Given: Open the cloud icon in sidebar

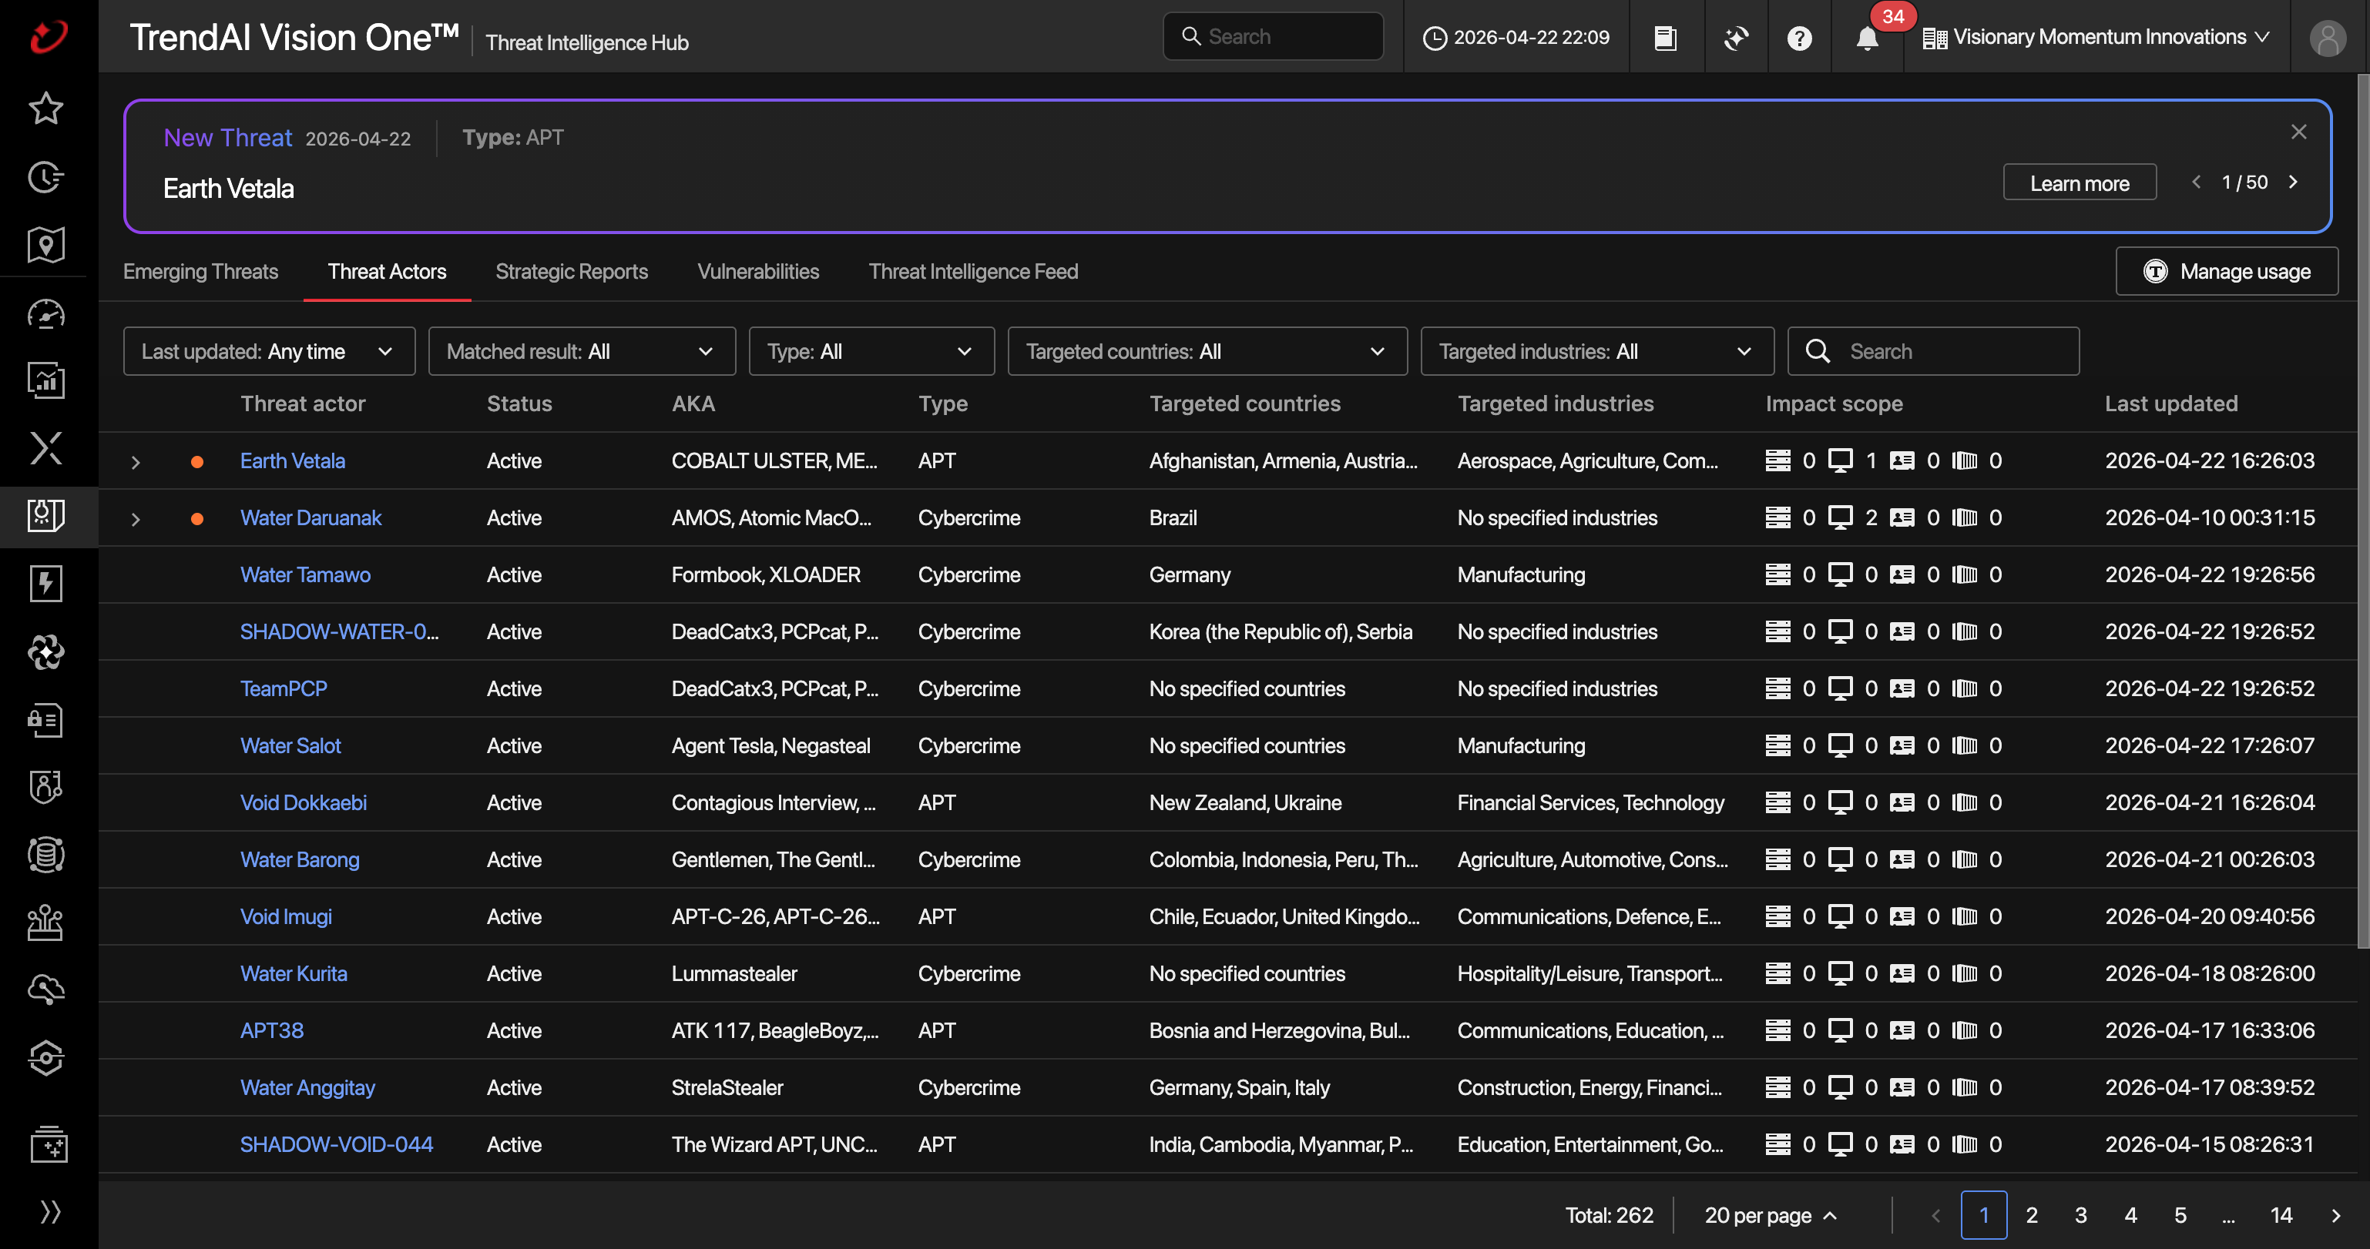Looking at the screenshot, I should pyautogui.click(x=46, y=989).
